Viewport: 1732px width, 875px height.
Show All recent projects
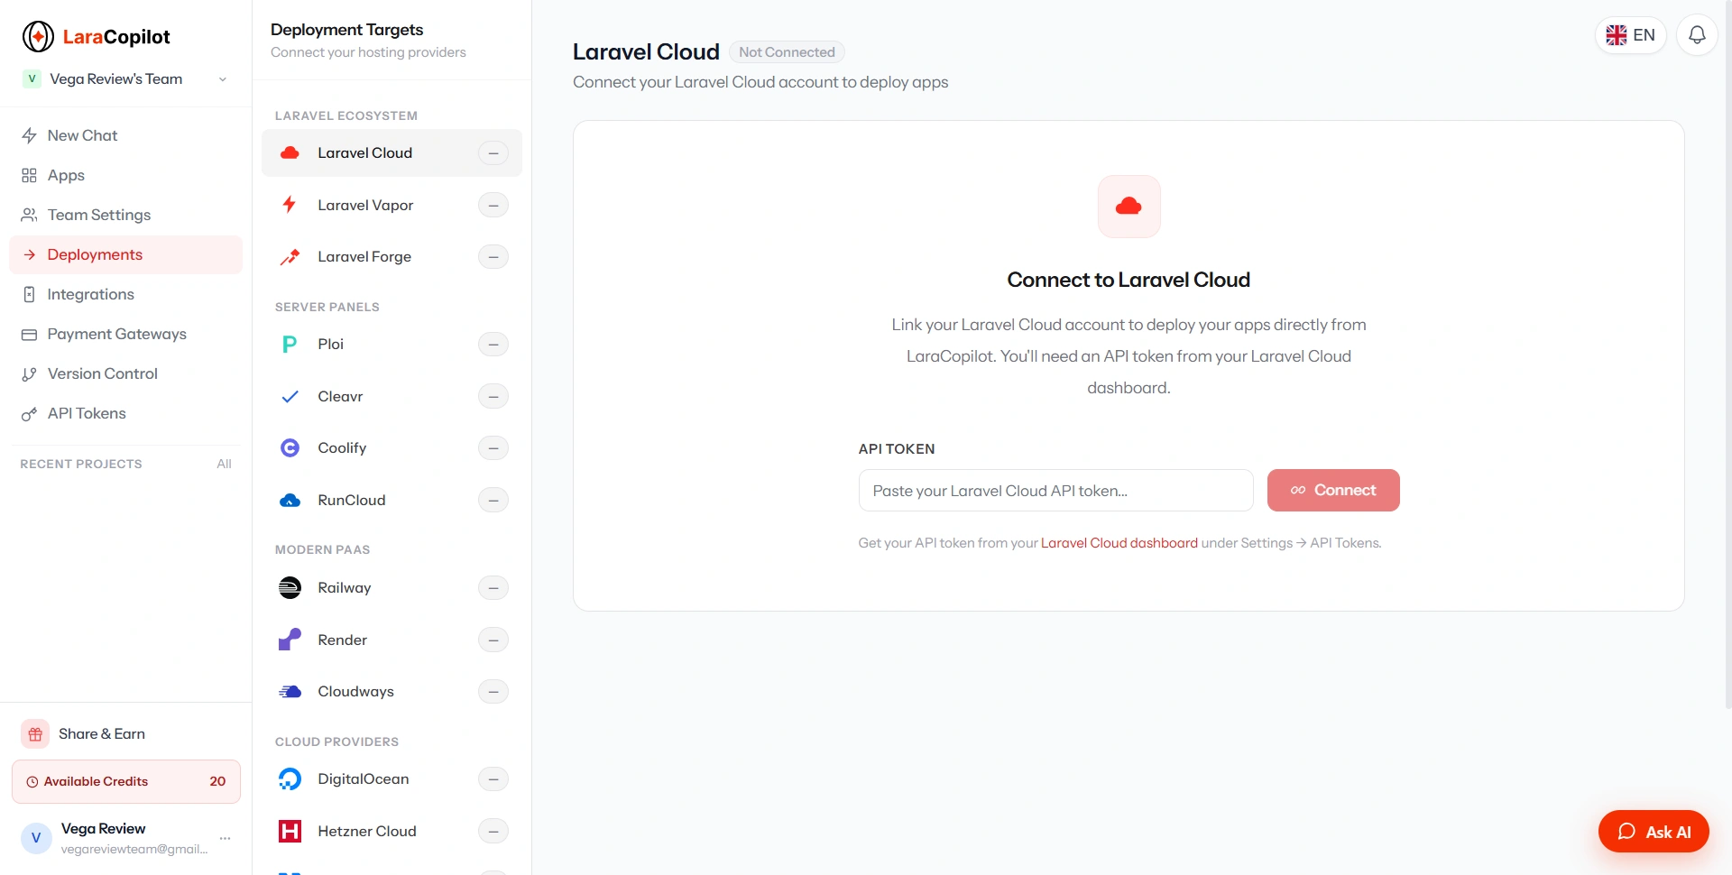tap(224, 464)
